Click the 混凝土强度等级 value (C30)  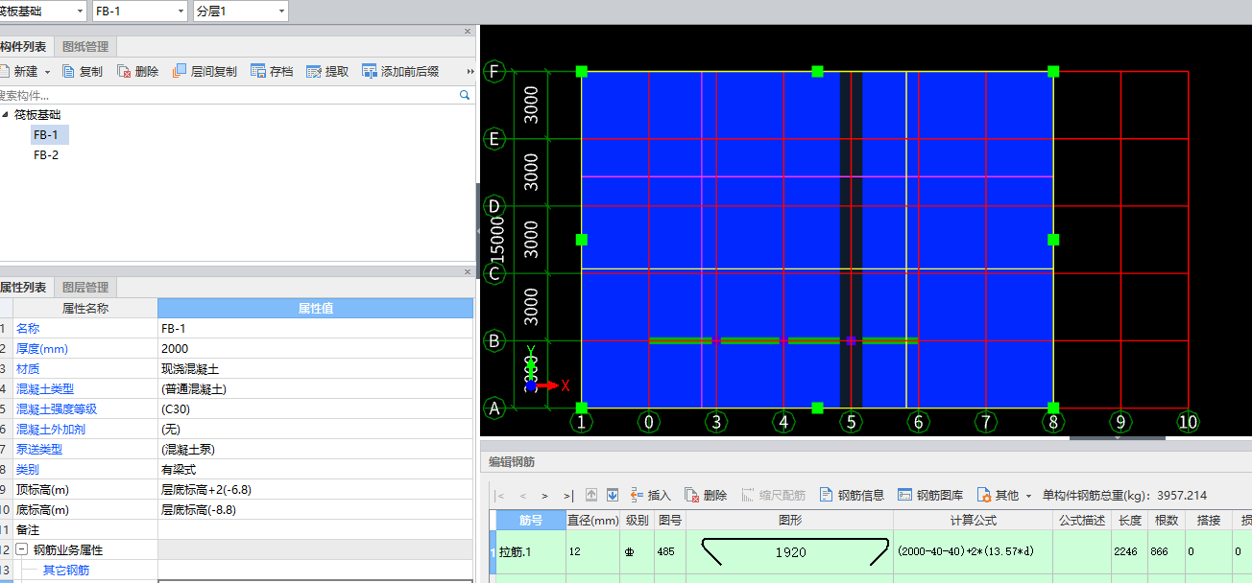pos(315,408)
